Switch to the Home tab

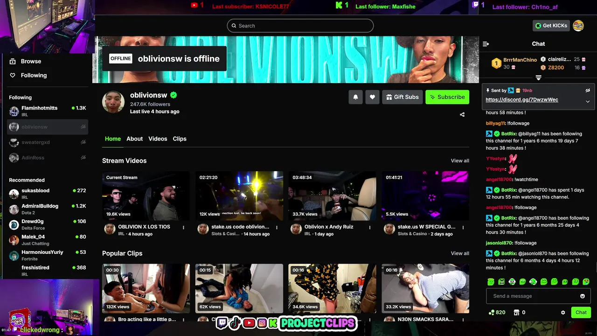pyautogui.click(x=113, y=139)
